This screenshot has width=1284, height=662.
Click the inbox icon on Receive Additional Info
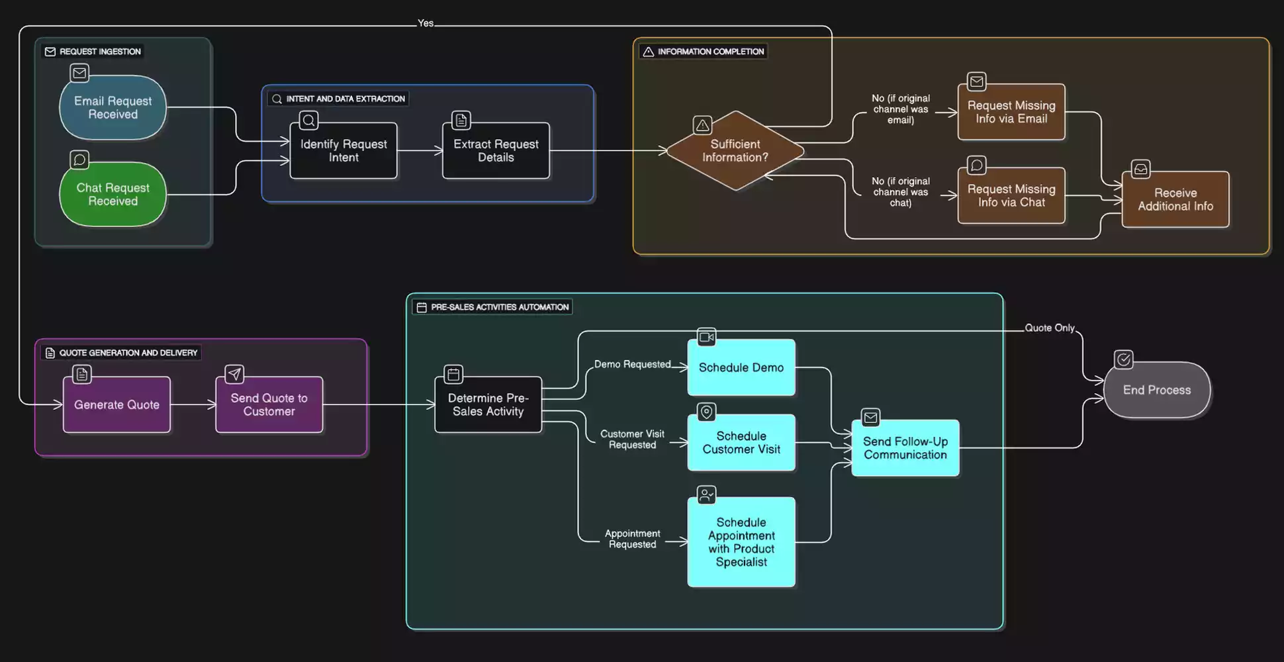[x=1140, y=169]
